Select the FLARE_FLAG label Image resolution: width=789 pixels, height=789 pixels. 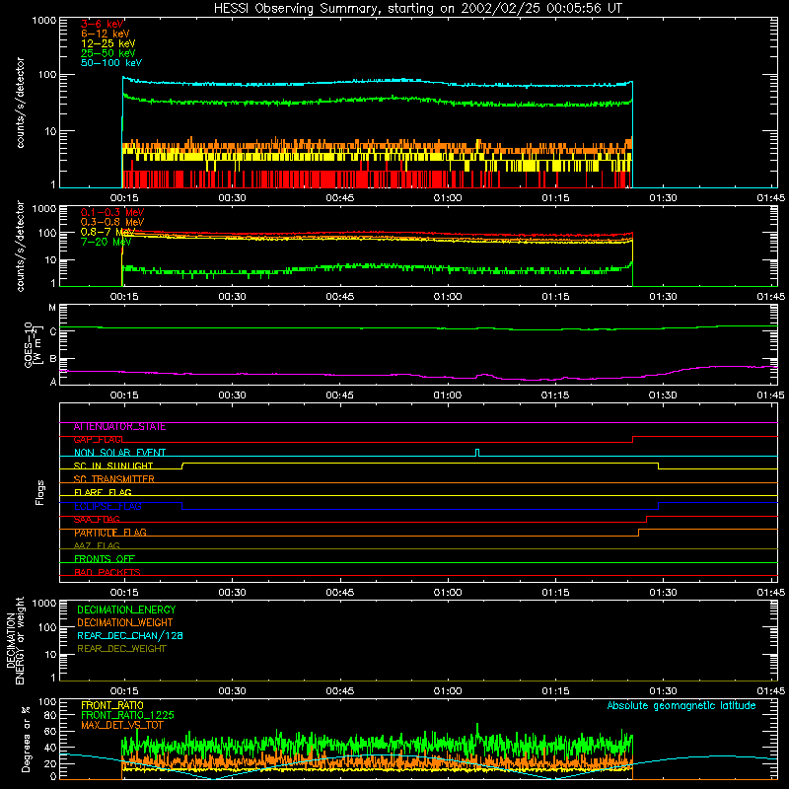[103, 492]
